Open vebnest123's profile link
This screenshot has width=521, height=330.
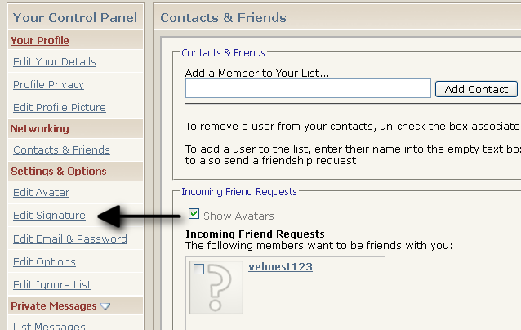coord(280,267)
